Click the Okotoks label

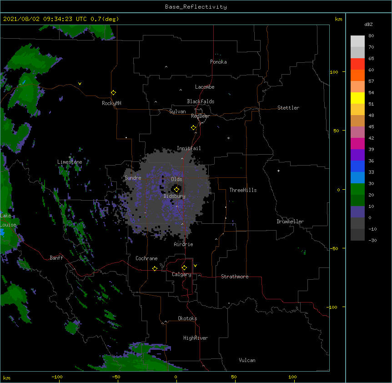187,318
